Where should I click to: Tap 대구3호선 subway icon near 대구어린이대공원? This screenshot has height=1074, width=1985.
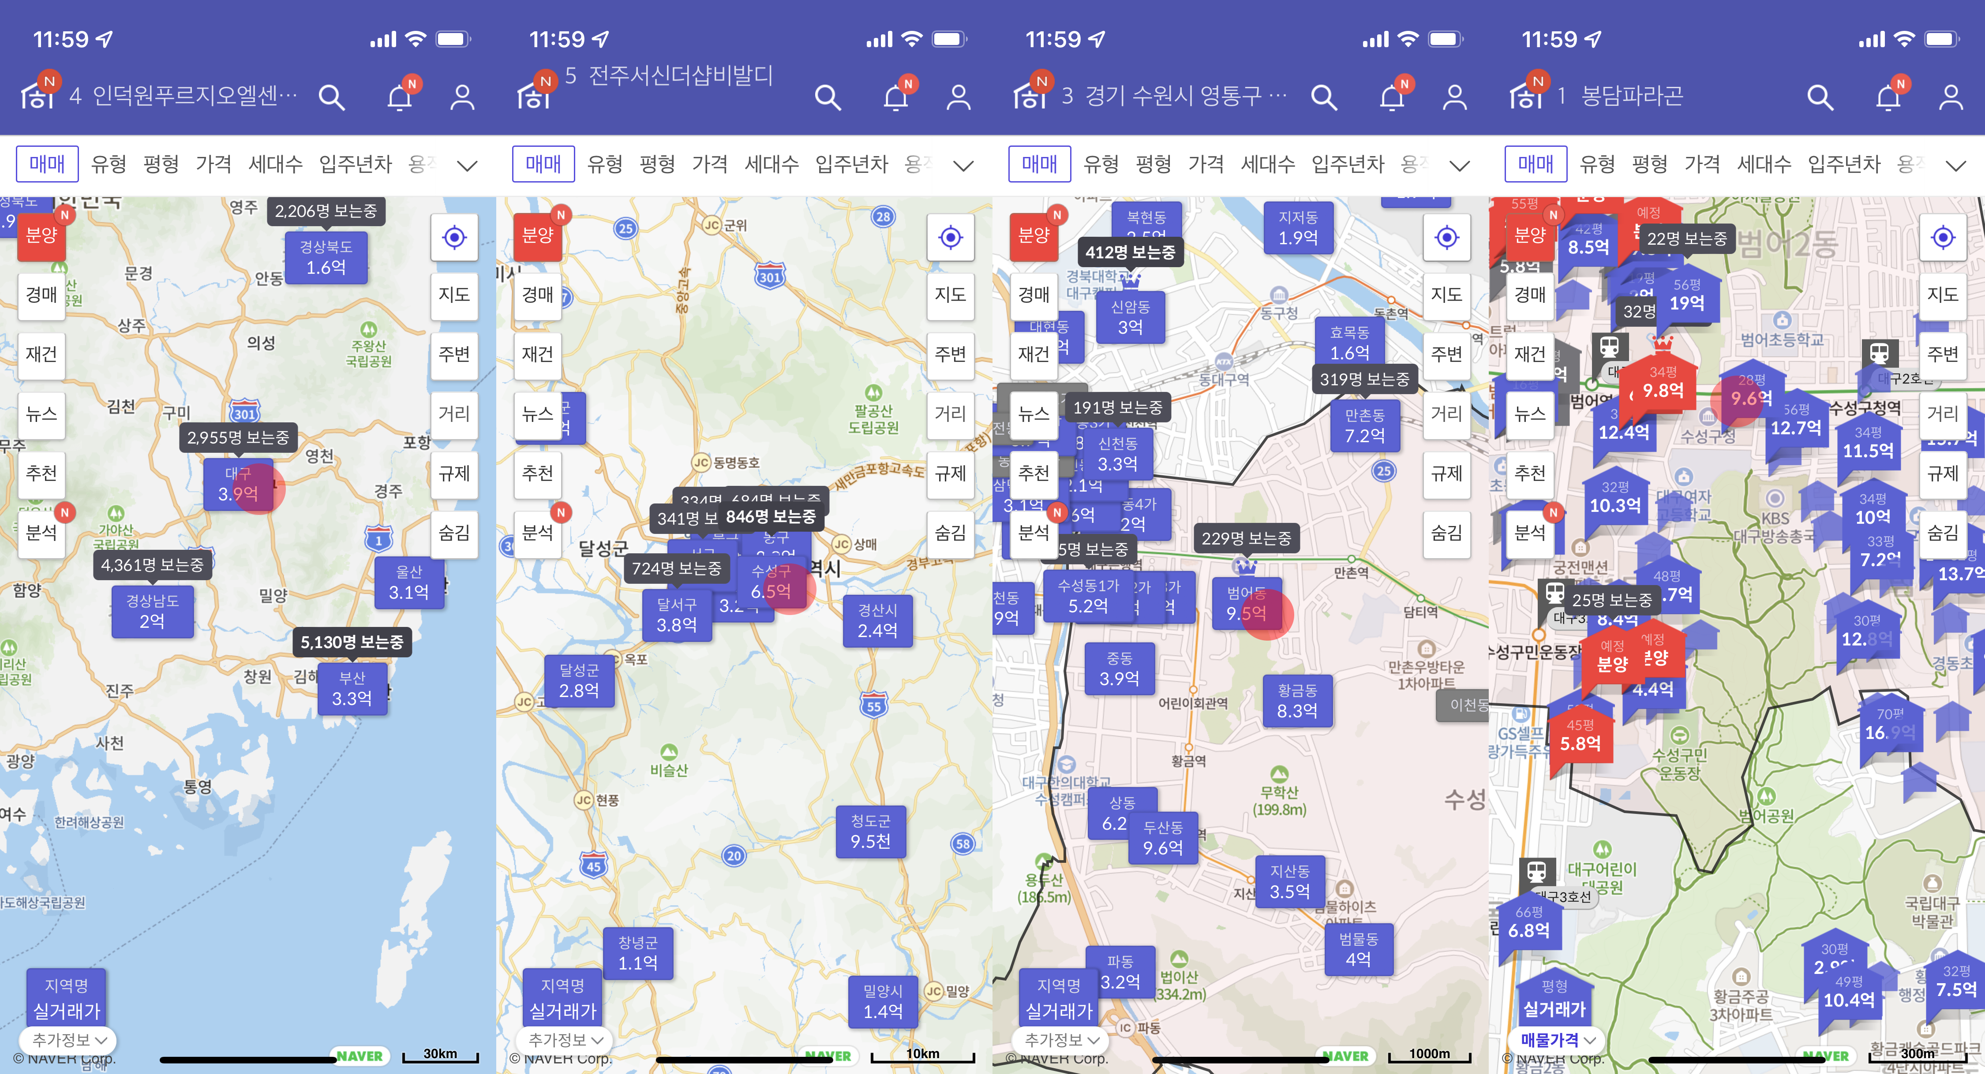point(1536,872)
